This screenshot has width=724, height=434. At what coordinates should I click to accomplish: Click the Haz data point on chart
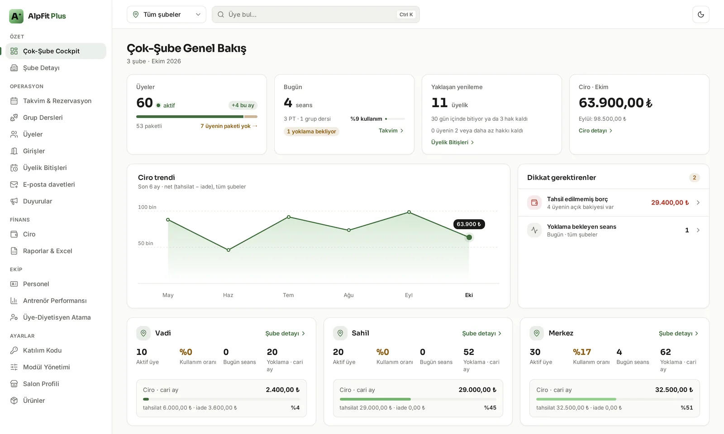click(229, 250)
